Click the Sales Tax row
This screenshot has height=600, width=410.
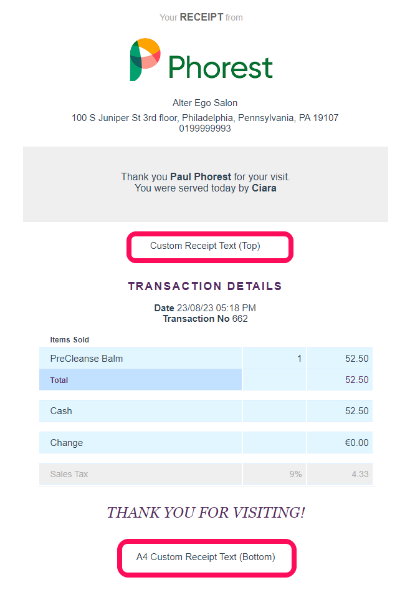click(x=206, y=474)
